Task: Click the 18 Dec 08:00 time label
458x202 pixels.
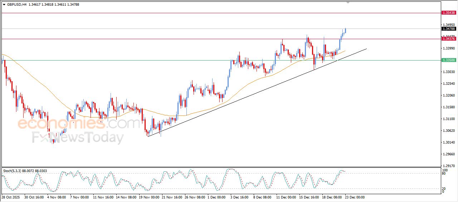Action: (332, 197)
